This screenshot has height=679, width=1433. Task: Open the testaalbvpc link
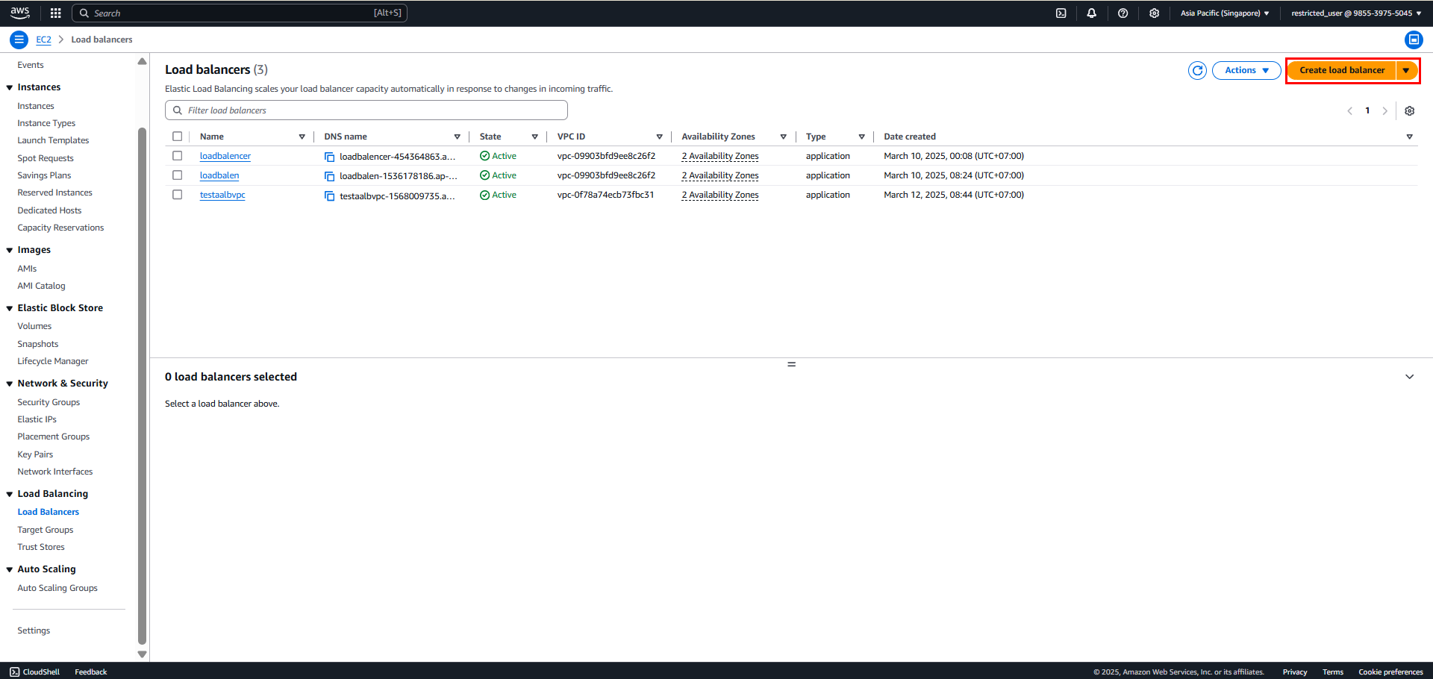coord(222,195)
